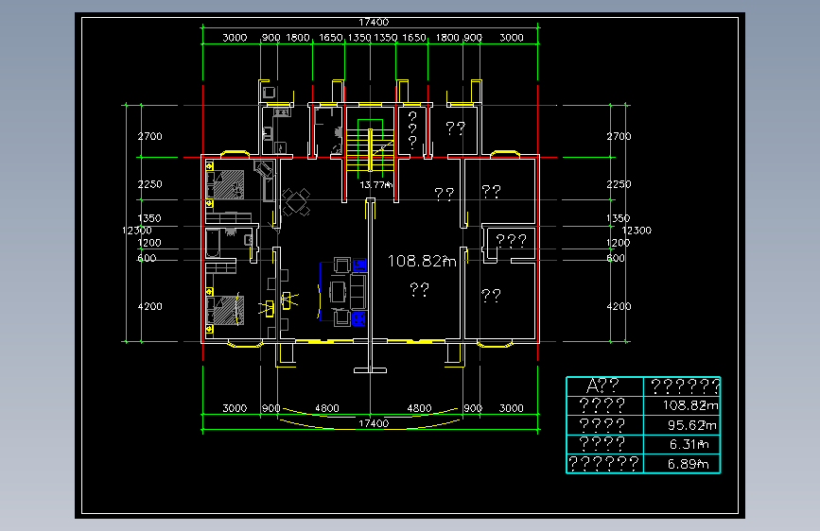Select the 13.77㎡ label under the staircase
820x531 pixels.
[376, 184]
